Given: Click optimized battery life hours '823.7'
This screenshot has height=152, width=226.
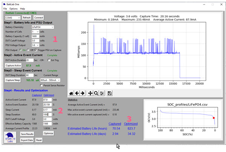Looking at the screenshot, I should click(x=131, y=128).
